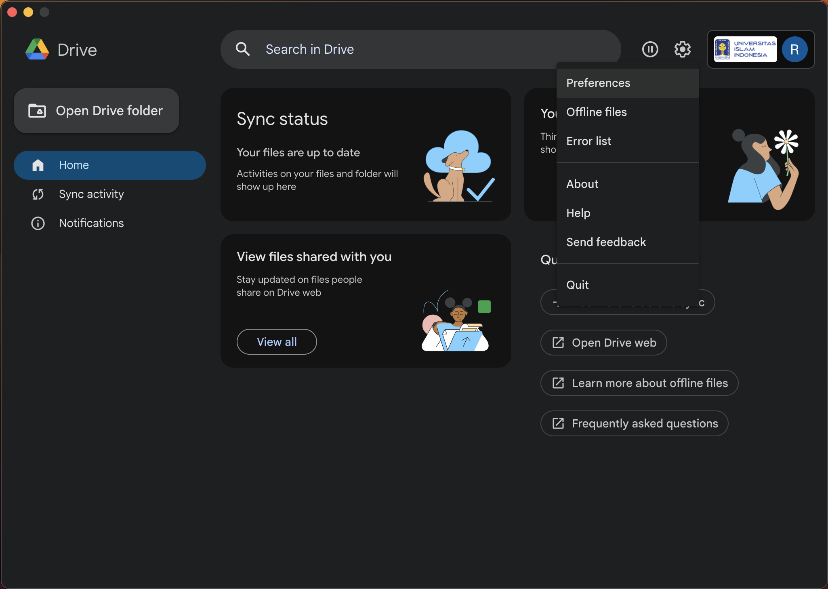Open Error list from the menu
The width and height of the screenshot is (828, 589).
pos(588,141)
